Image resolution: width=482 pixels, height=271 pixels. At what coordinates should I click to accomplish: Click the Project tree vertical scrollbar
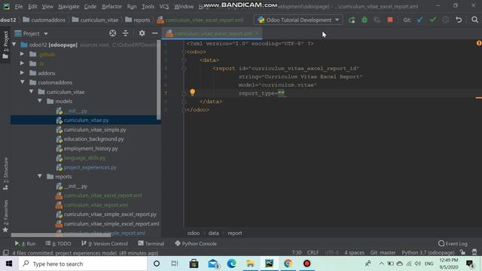159,80
